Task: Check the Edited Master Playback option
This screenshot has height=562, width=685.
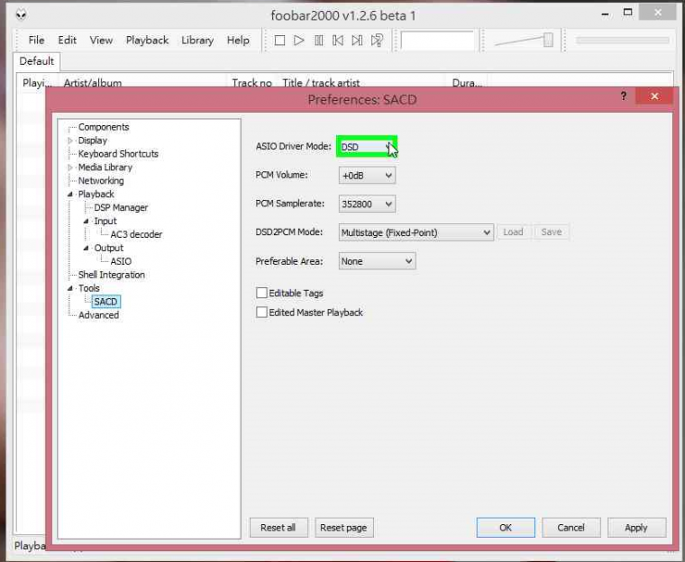Action: coord(262,313)
